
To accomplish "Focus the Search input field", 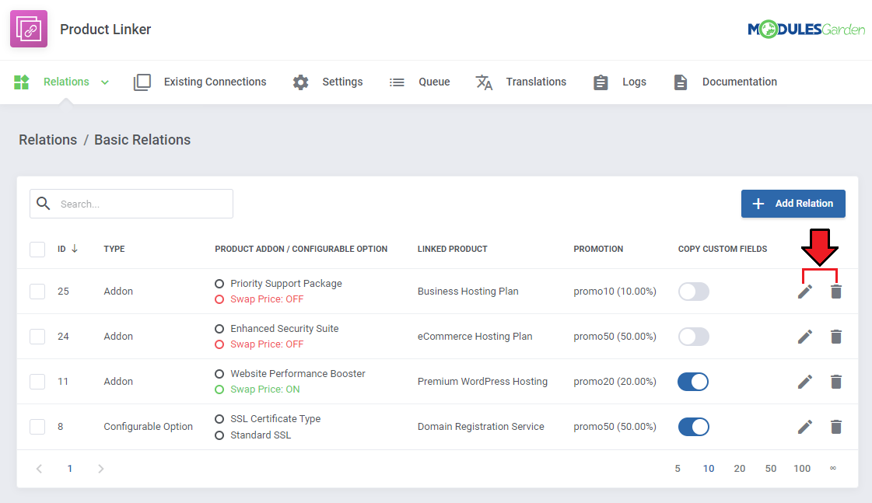I will click(x=131, y=204).
